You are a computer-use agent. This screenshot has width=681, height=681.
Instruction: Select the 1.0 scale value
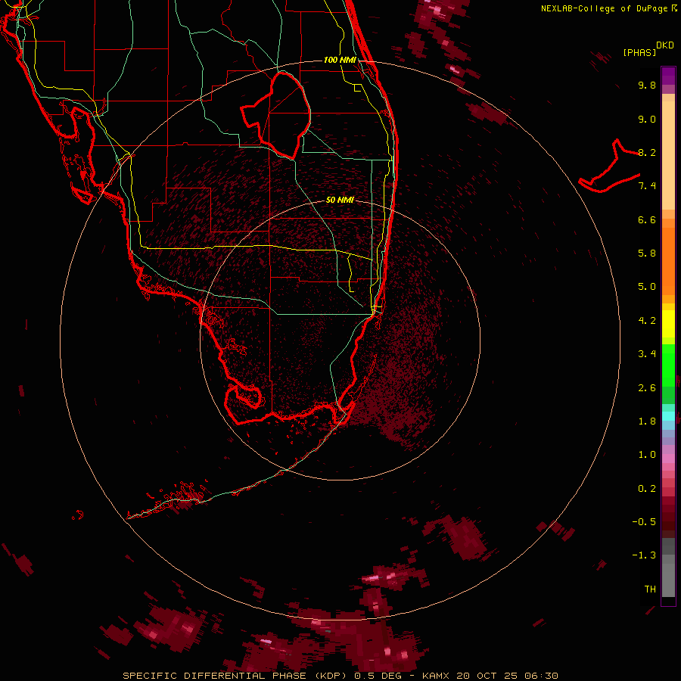pos(647,455)
